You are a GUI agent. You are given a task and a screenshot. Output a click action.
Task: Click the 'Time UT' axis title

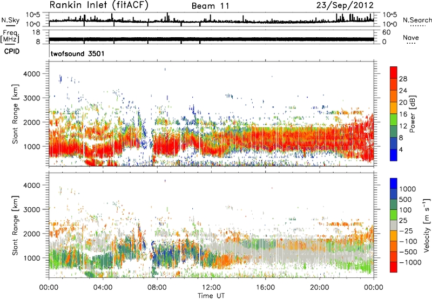click(211, 296)
